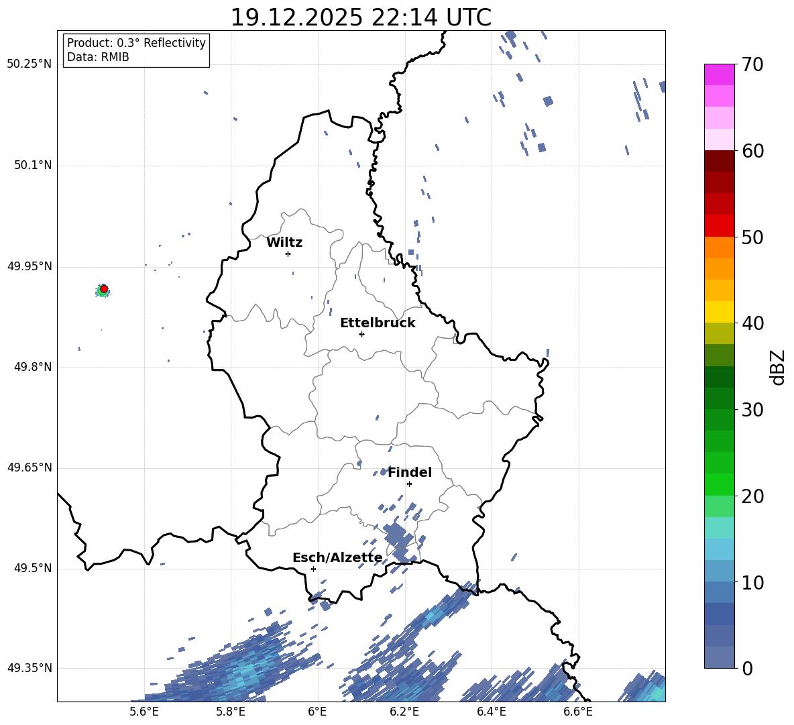The image size is (794, 725).
Task: Click the magenta swatch at top of colorbar
Action: tap(720, 74)
